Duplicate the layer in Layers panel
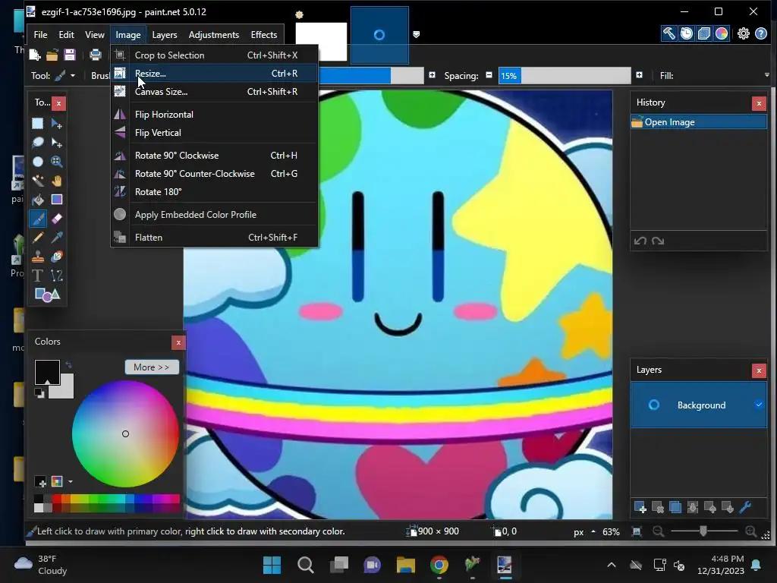Screen dimensions: 777x583 coord(675,508)
